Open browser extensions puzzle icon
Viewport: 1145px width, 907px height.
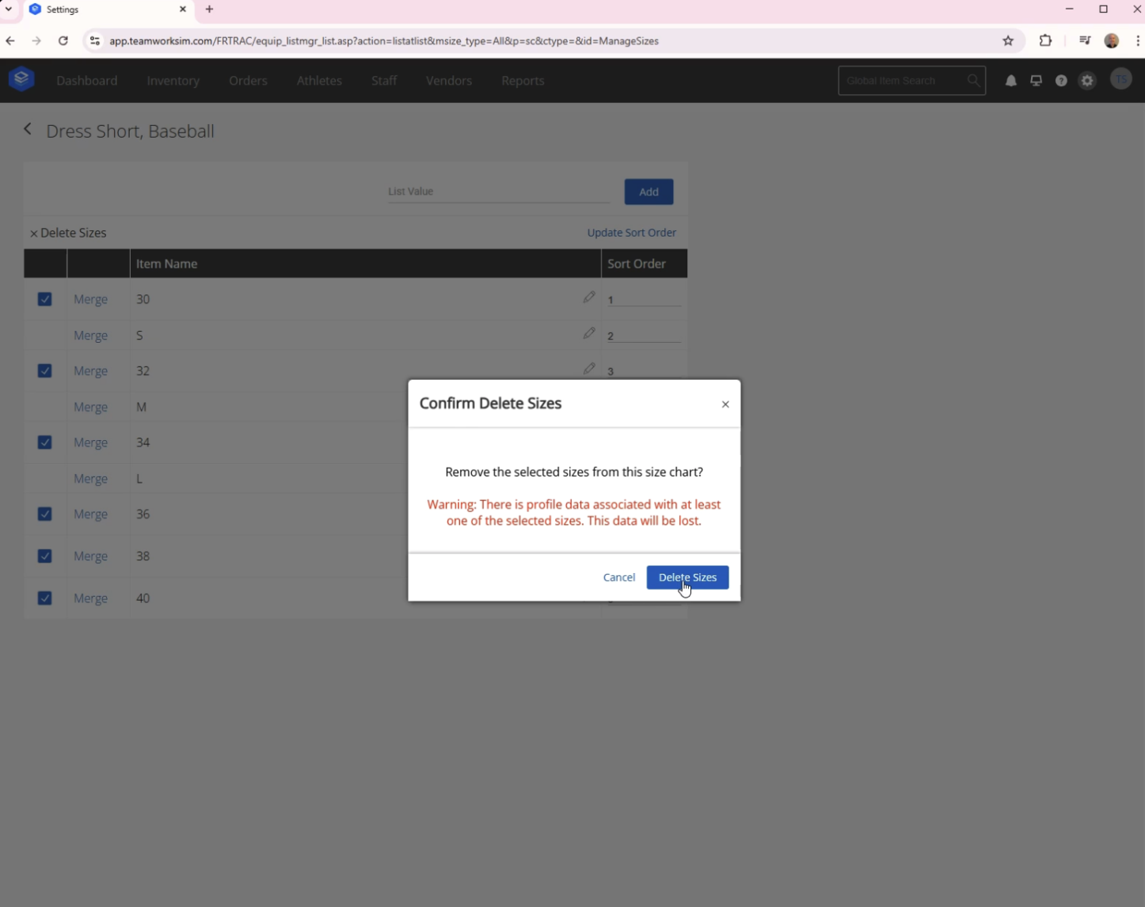pos(1045,41)
